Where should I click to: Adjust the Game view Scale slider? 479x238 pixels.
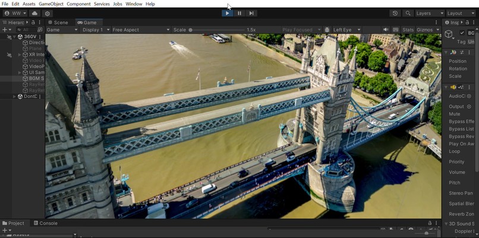click(x=218, y=30)
